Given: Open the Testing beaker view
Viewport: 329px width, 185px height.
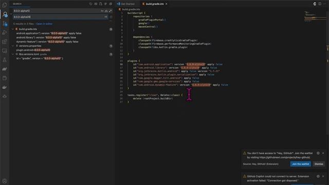Looking at the screenshot, I should pos(5,60).
